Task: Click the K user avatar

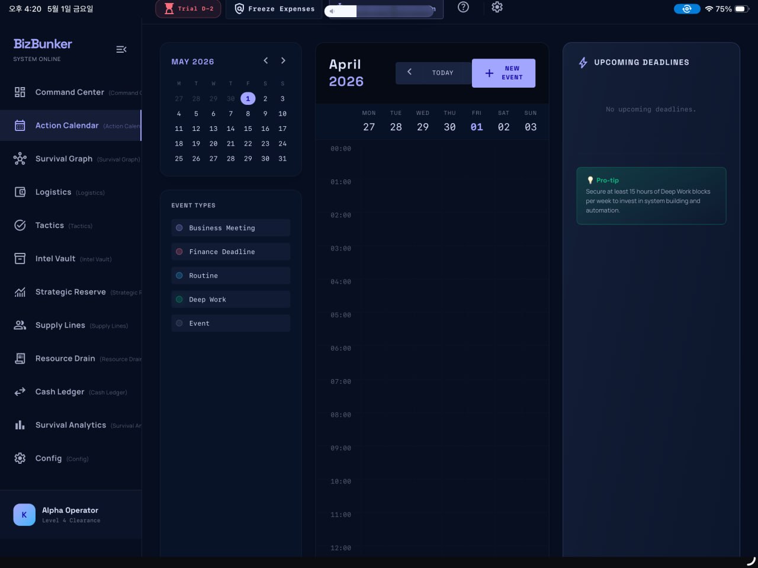Action: [24, 515]
